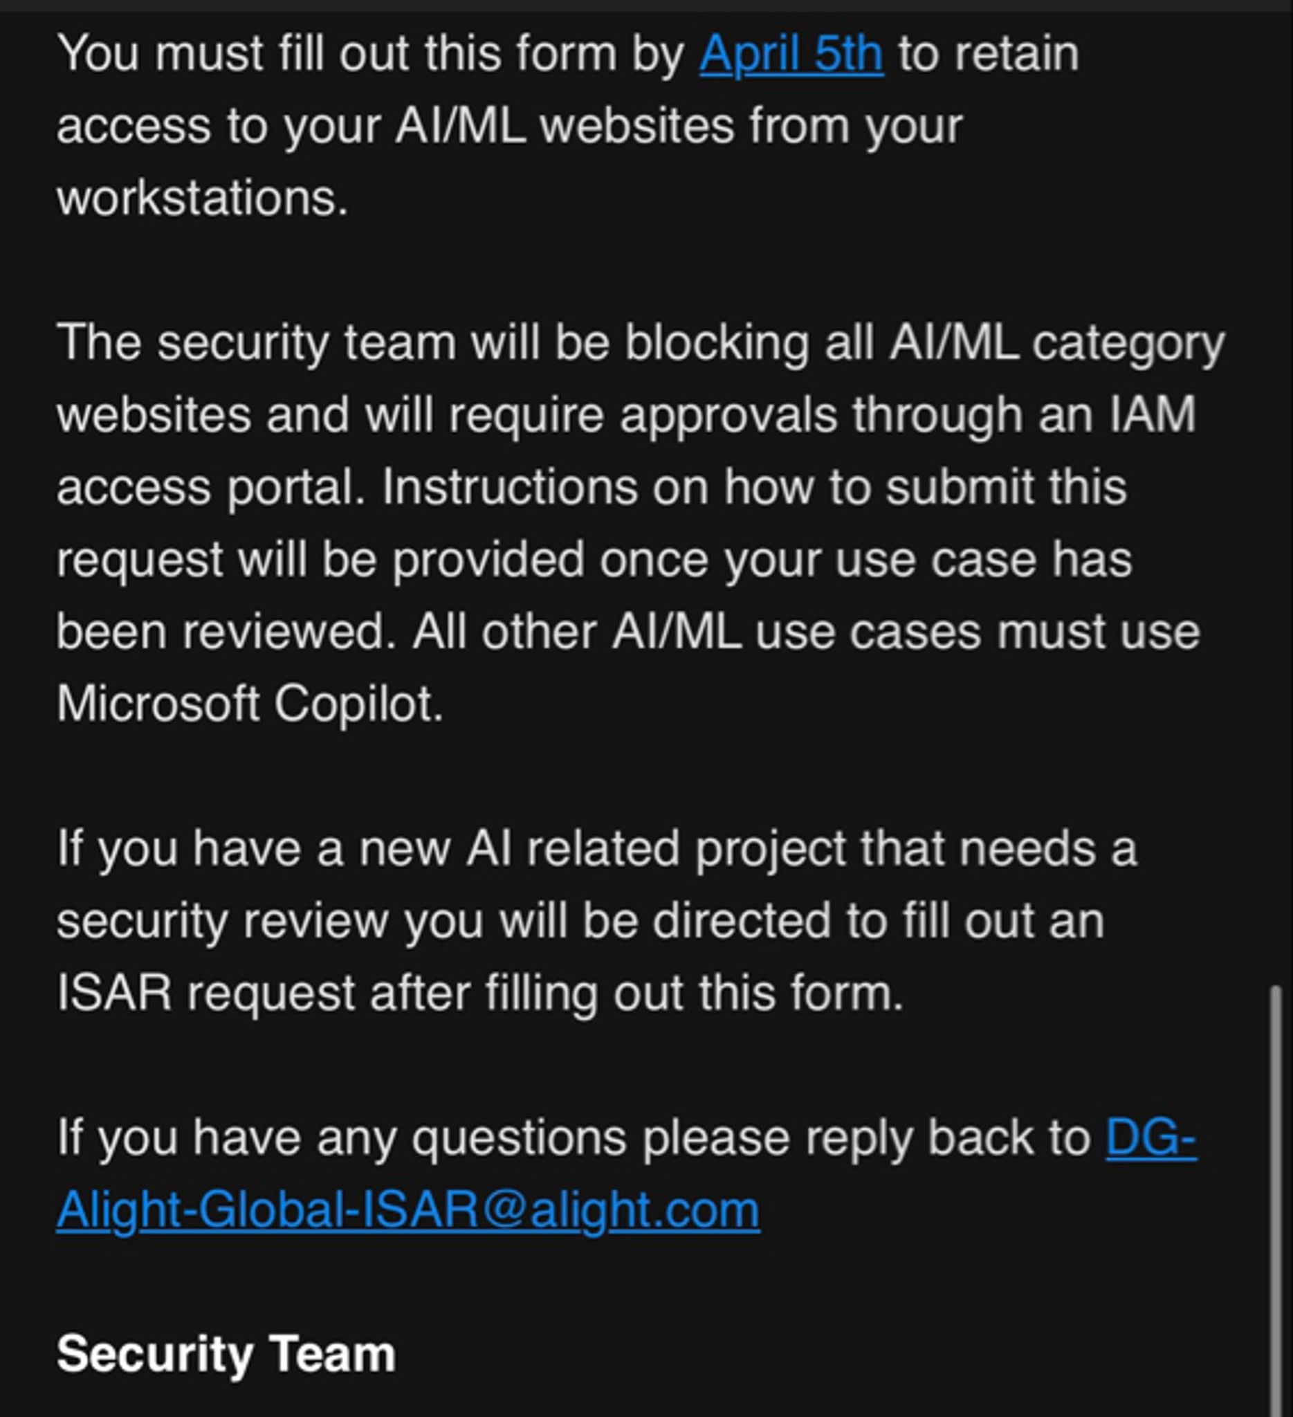Click the line starting ISAR request after
Image resolution: width=1293 pixels, height=1417 pixels.
[480, 994]
